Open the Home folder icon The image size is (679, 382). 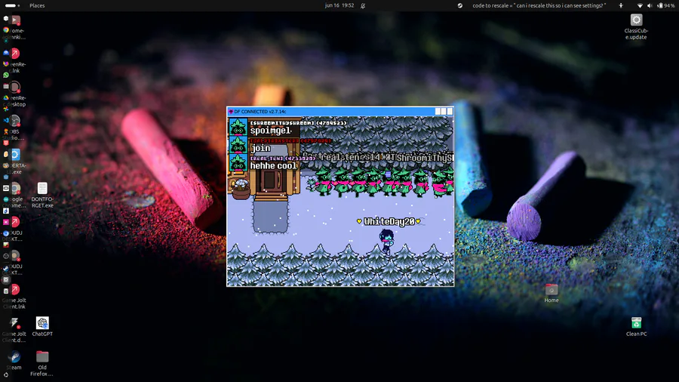coord(551,293)
